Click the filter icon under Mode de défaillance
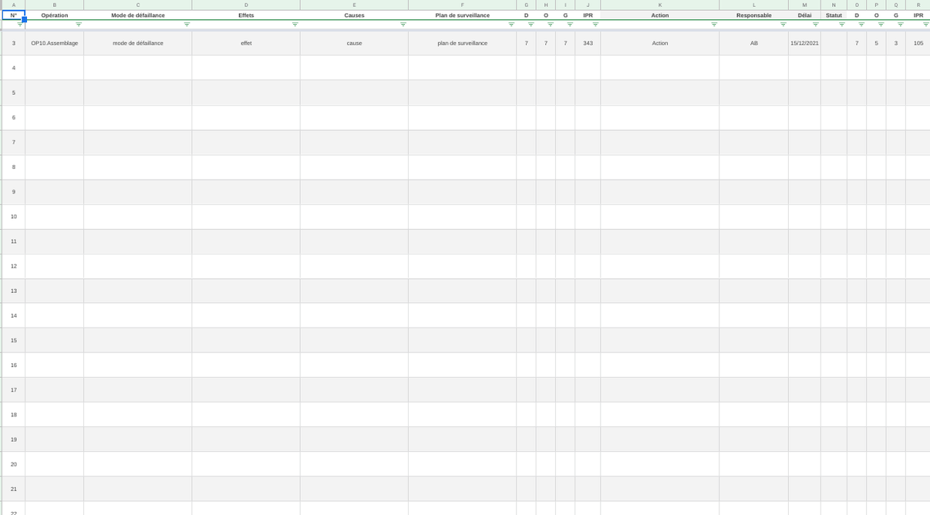 point(187,24)
